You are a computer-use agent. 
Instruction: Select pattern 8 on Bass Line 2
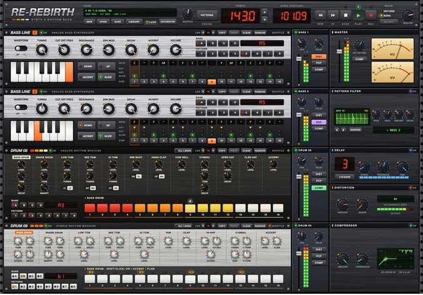point(279,112)
